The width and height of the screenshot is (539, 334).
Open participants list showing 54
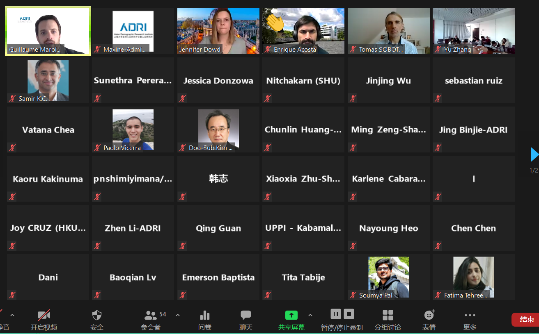point(151,315)
